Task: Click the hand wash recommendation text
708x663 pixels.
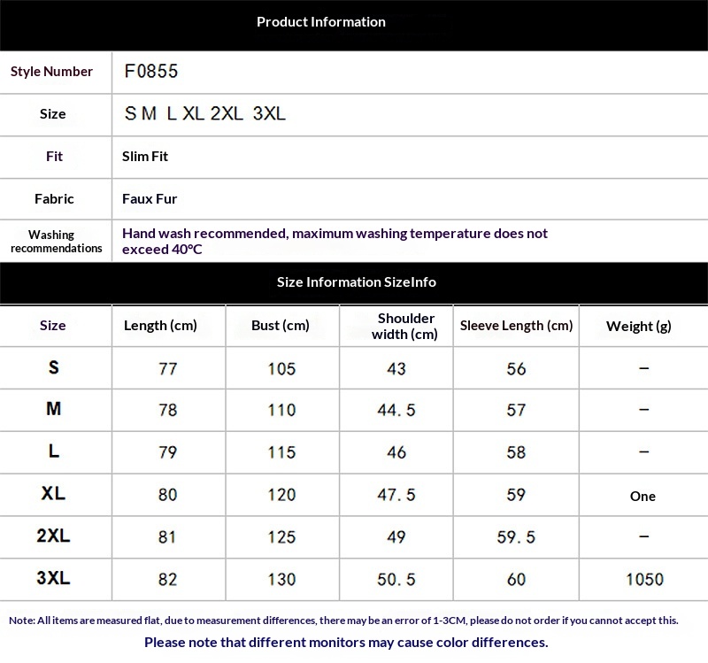Action: tap(335, 241)
